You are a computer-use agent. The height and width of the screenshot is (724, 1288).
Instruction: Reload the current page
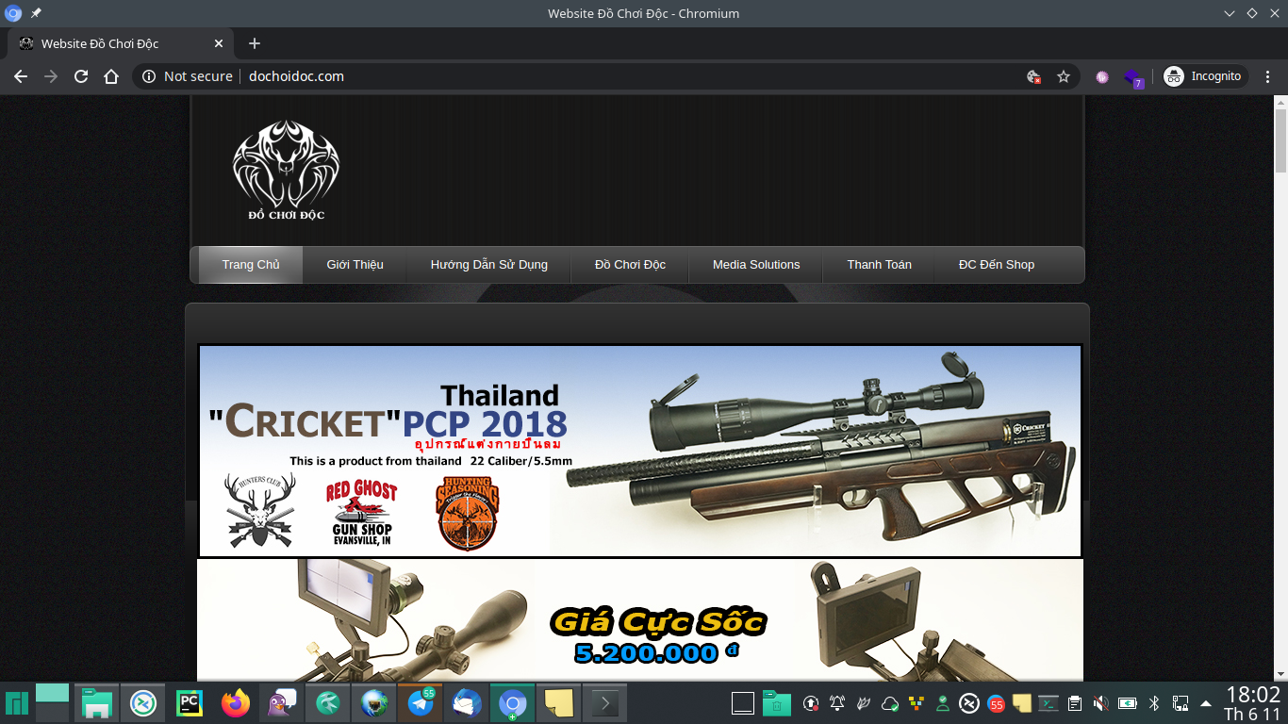pyautogui.click(x=81, y=76)
